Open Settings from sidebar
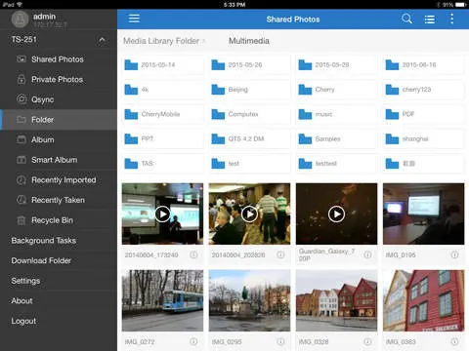Viewport: 469px width, 351px height. 59,281
